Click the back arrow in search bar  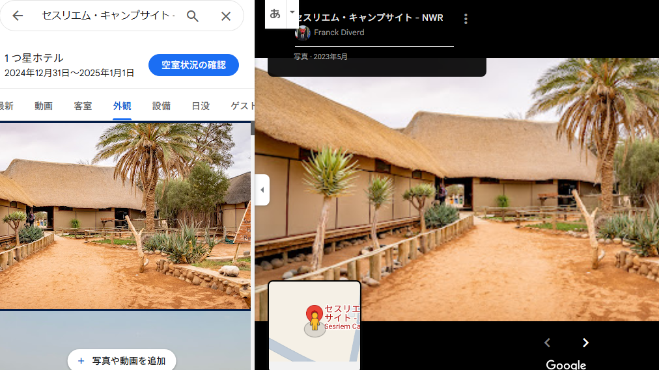coord(18,16)
